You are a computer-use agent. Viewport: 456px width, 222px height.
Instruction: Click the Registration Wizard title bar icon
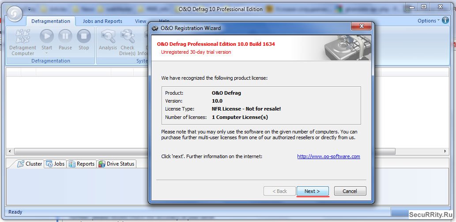pos(155,28)
